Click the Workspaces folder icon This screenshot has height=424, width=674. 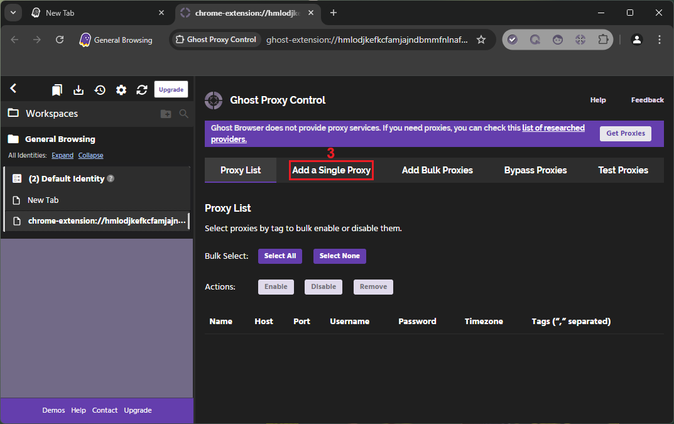13,113
